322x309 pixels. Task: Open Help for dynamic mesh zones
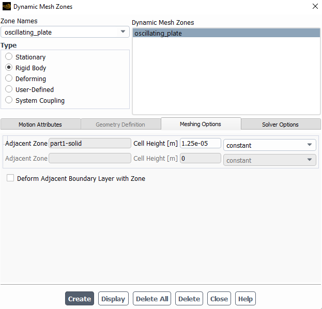point(246,299)
